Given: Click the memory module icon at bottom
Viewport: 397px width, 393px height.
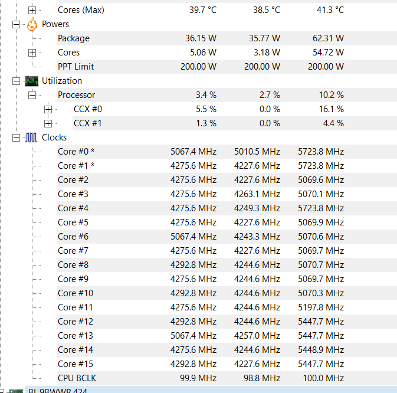Looking at the screenshot, I should [x=16, y=391].
